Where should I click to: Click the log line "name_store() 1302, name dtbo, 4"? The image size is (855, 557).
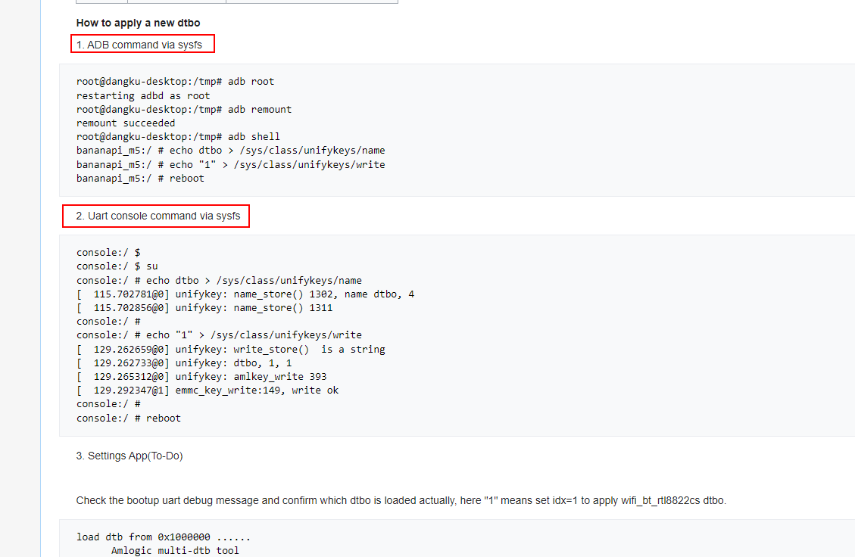[245, 294]
